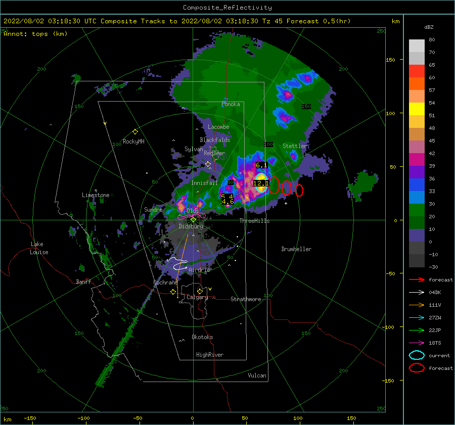Screen dimensions: 455x425
Task: Click the Strathmore label
Action: (x=246, y=299)
